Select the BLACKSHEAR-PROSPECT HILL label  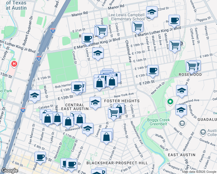[117, 163]
